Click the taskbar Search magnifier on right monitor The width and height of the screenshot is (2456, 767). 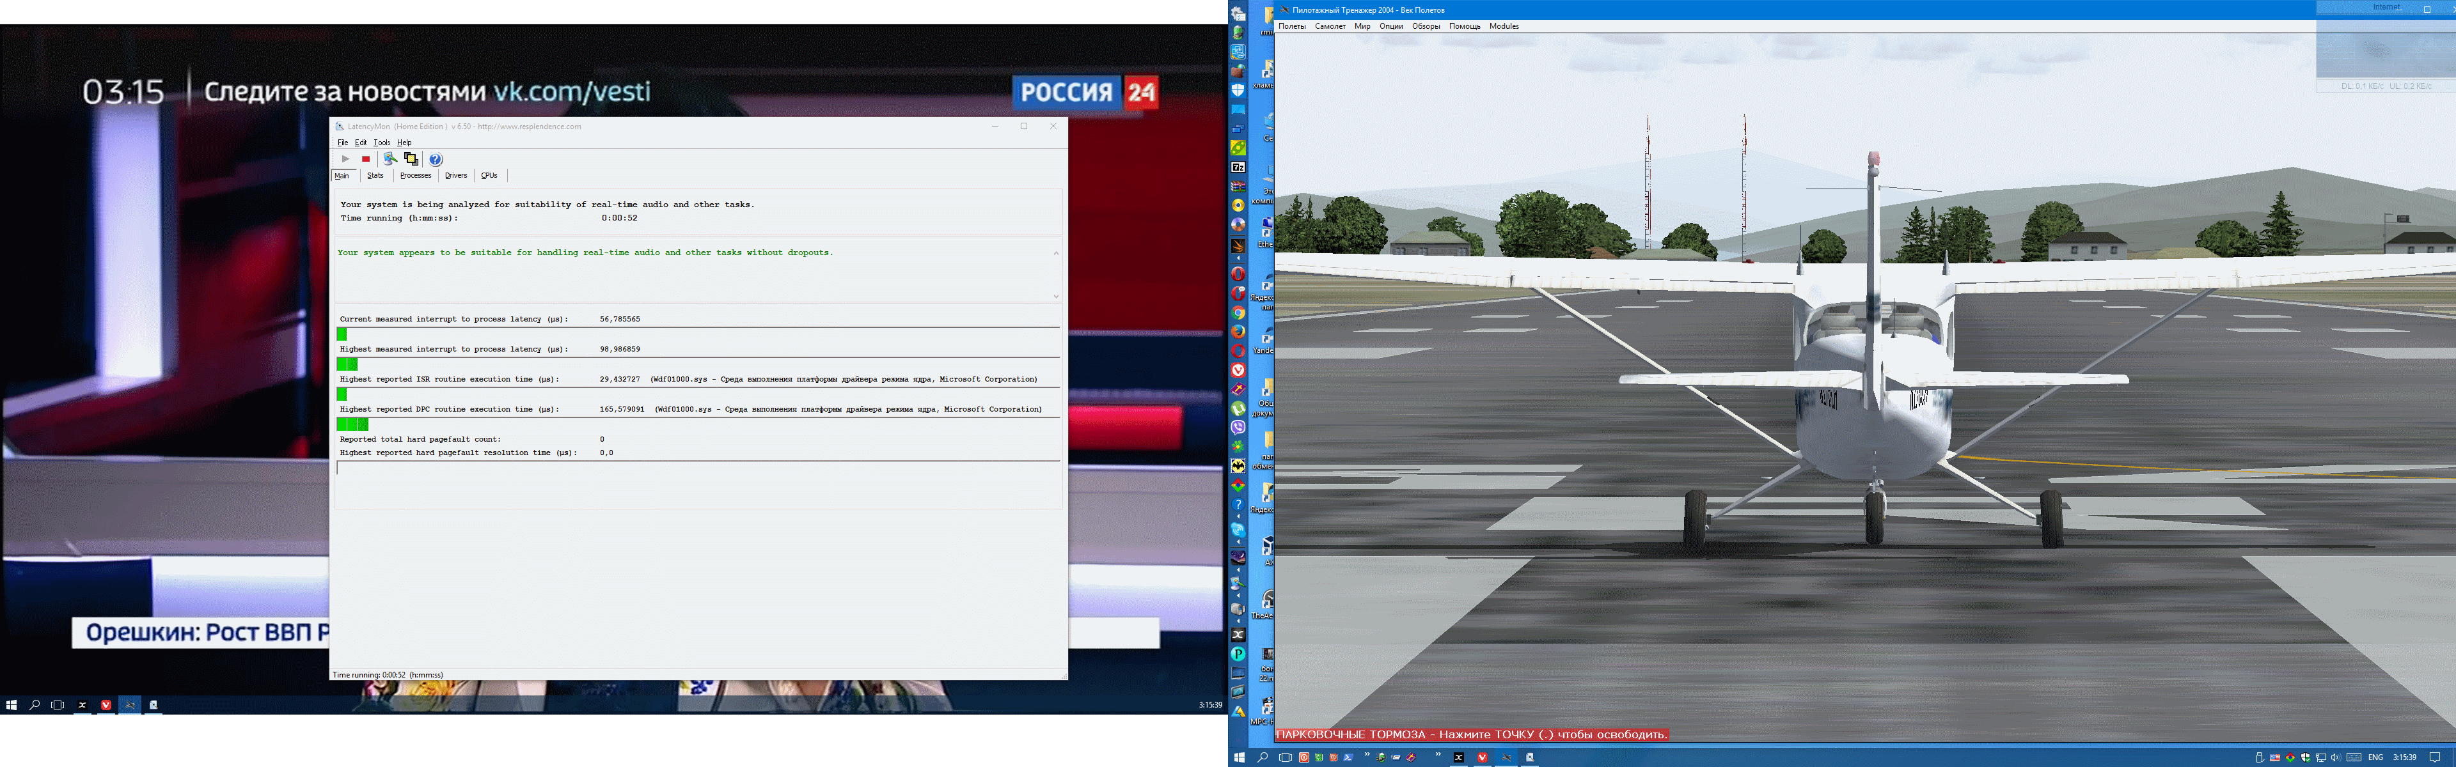[1263, 757]
